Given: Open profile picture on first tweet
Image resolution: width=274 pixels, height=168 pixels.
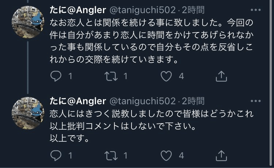Looking at the screenshot, I should (x=28, y=22).
